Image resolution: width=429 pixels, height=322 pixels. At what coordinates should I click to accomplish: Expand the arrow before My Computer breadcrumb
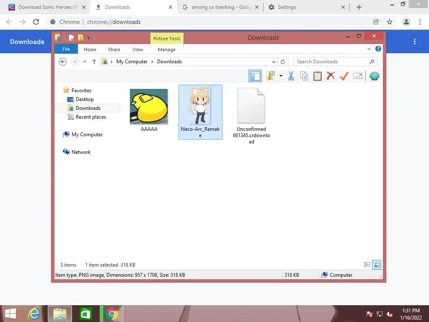(111, 62)
